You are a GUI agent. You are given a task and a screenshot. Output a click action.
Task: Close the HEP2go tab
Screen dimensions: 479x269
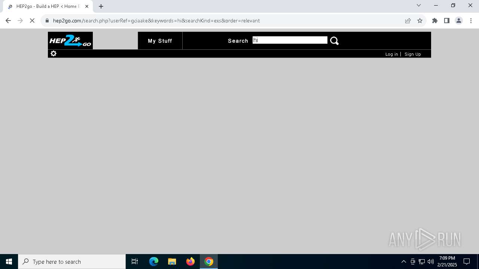pos(87,6)
